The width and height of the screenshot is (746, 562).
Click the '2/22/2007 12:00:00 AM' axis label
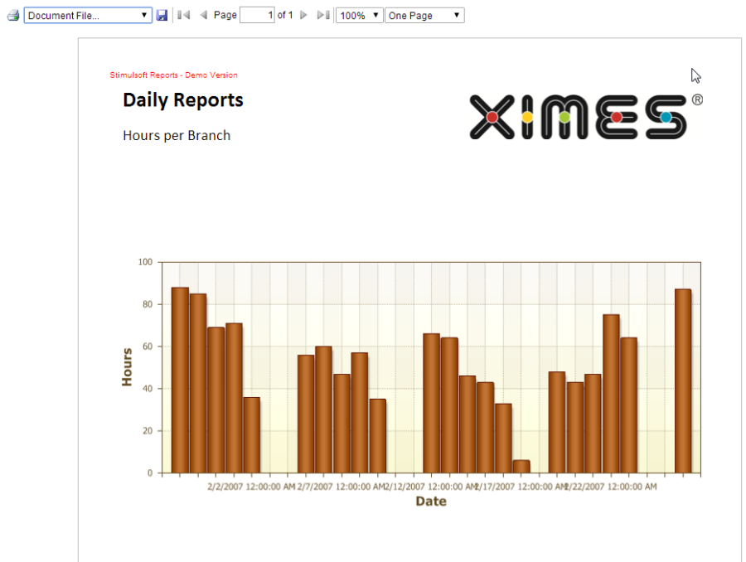611,487
